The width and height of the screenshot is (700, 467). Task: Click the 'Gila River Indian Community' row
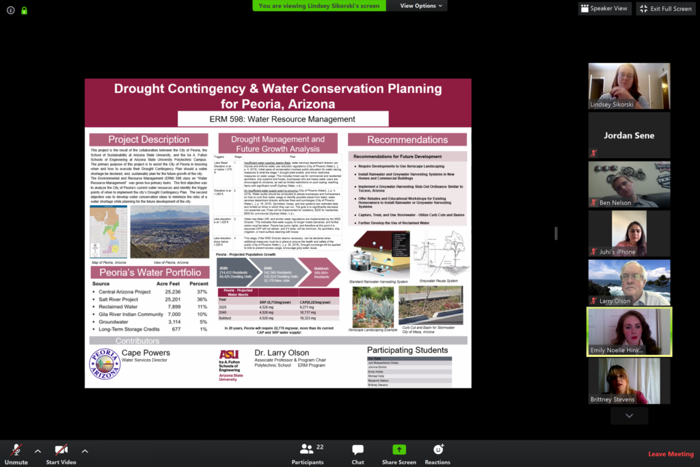150,315
